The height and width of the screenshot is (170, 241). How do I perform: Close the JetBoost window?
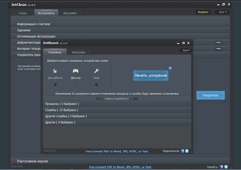[x=189, y=43]
